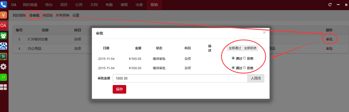
Task: Show all apps grid icon
Action: click(3, 87)
